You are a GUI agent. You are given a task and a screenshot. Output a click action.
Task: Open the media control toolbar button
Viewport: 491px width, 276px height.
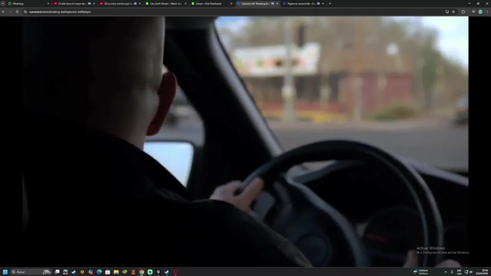(474, 12)
